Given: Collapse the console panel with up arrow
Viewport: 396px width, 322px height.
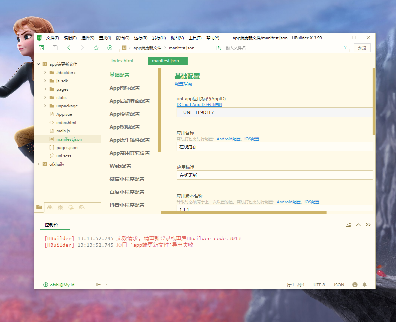Looking at the screenshot, I should (358, 225).
